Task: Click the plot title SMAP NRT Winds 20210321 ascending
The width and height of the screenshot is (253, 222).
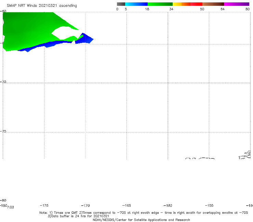Action: [x=42, y=6]
